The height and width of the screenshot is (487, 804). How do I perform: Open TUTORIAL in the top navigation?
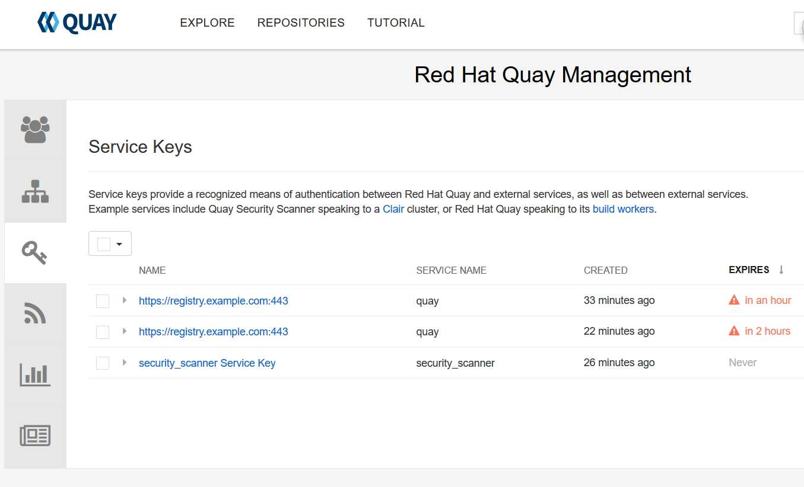396,23
